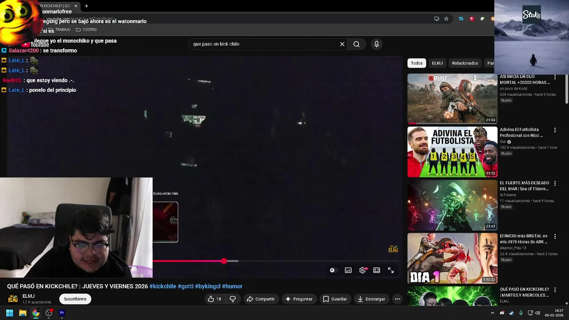The height and width of the screenshot is (320, 569).
Task: Switch player to theater mode
Action: (377, 270)
